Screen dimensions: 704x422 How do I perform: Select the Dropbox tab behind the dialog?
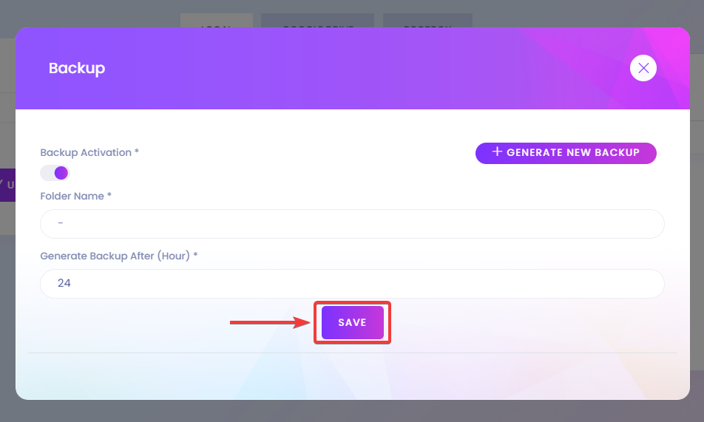tap(427, 20)
